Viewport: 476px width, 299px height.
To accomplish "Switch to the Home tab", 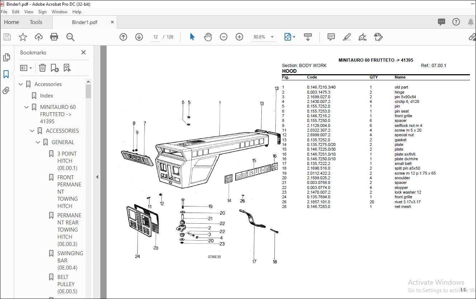I will click(11, 22).
